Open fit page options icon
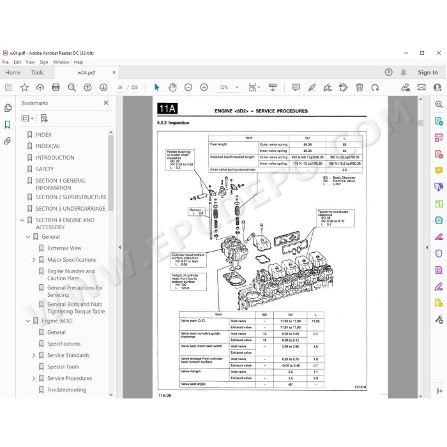 coord(254,87)
